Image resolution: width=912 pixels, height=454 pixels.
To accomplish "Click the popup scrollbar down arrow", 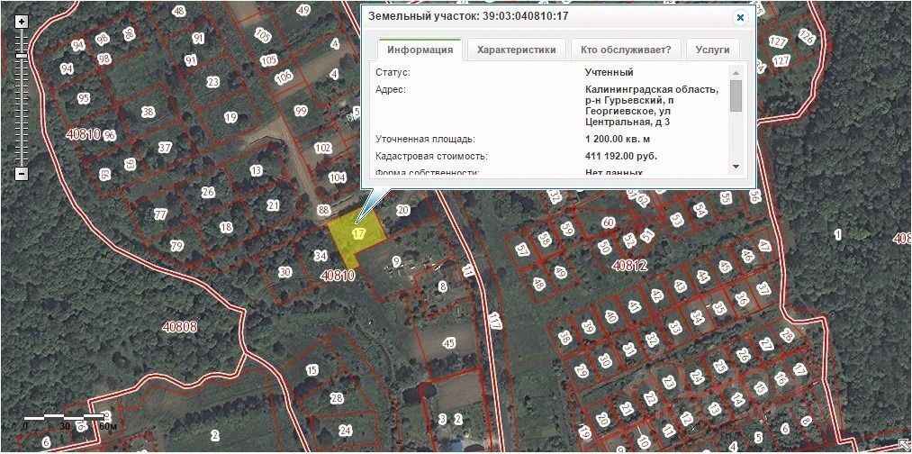I will [736, 167].
